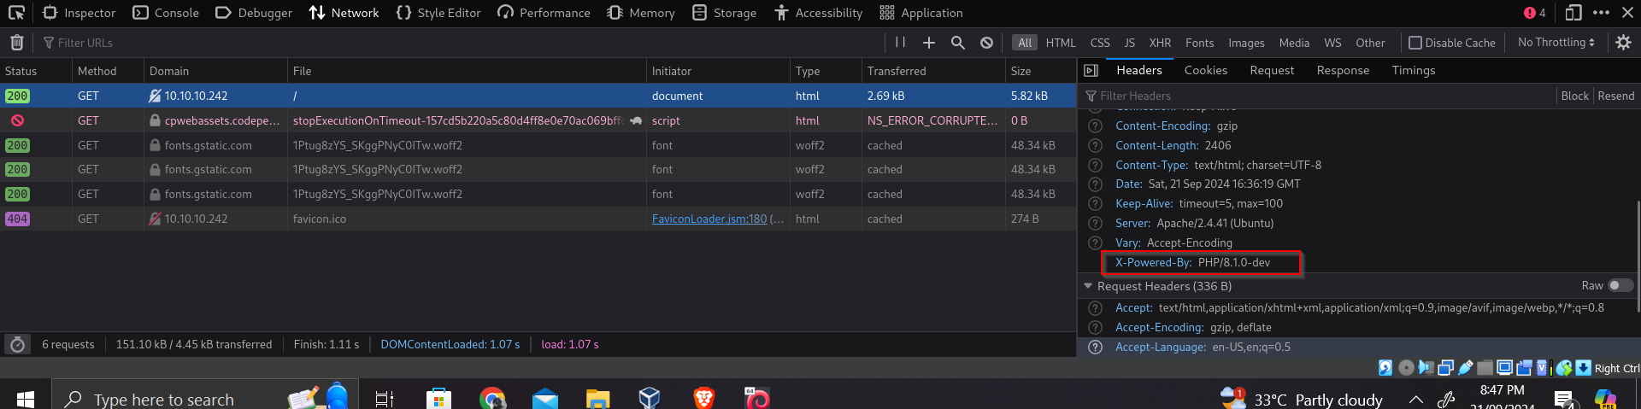Open the network search magnifier
The height and width of the screenshot is (409, 1641).
[958, 43]
